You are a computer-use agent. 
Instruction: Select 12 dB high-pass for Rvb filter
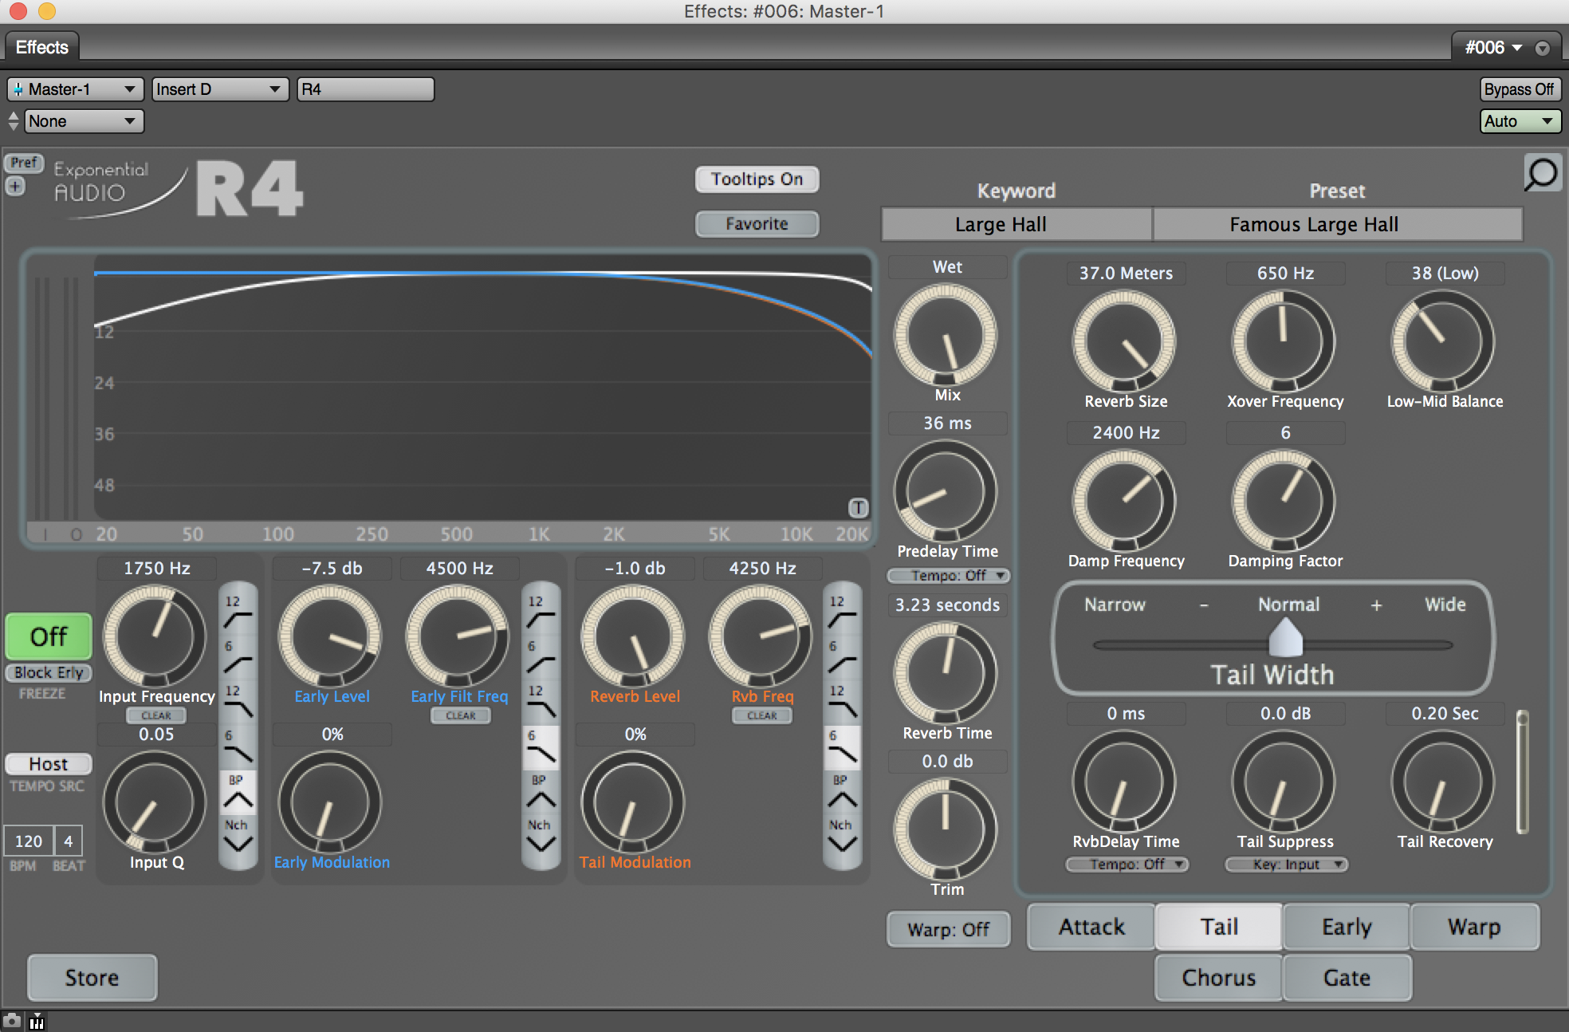tap(842, 612)
